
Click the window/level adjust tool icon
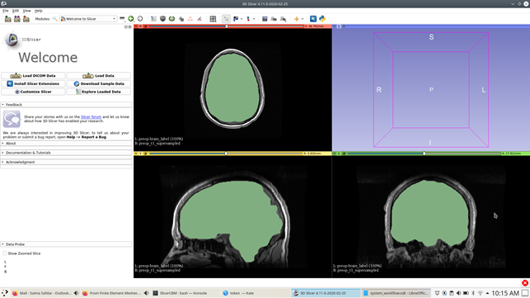click(236, 19)
